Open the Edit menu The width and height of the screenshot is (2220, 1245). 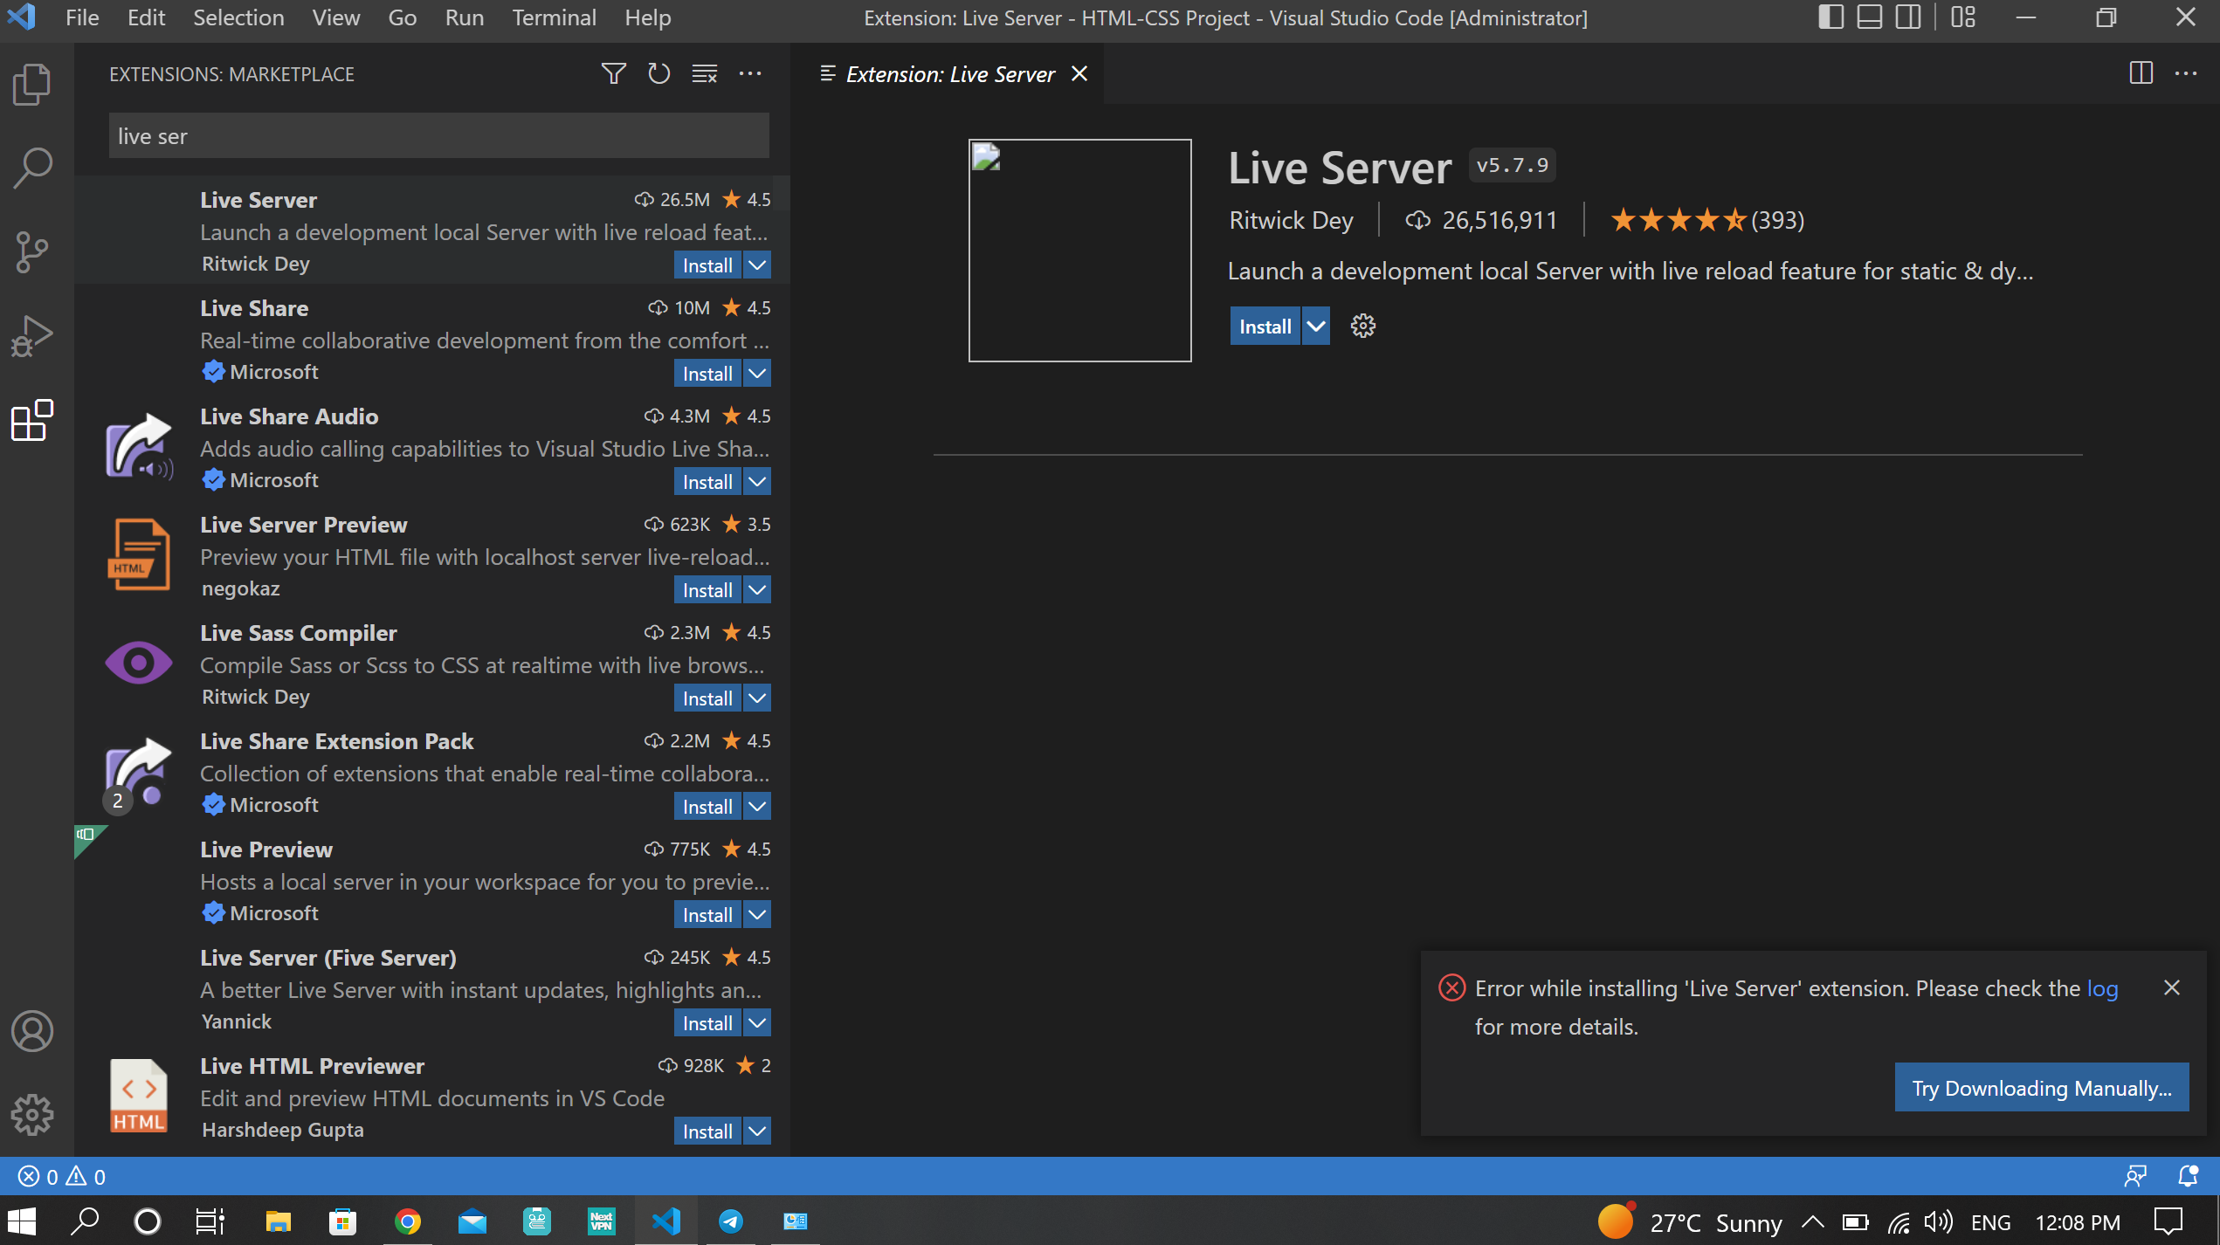(146, 17)
